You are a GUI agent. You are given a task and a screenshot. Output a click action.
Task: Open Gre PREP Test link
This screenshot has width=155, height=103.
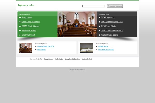28,35
